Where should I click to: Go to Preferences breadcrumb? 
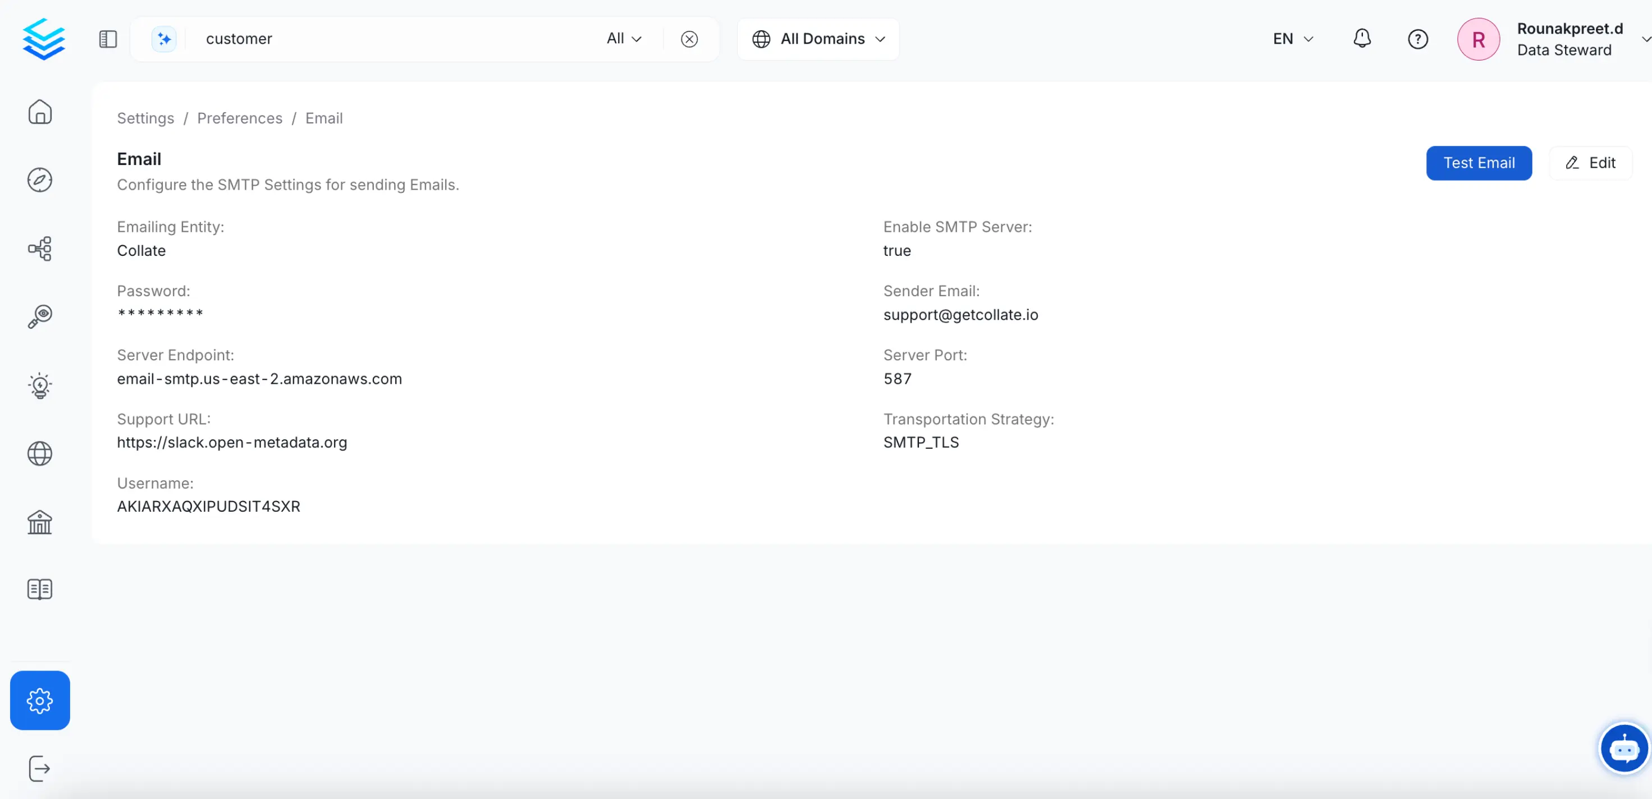[239, 118]
